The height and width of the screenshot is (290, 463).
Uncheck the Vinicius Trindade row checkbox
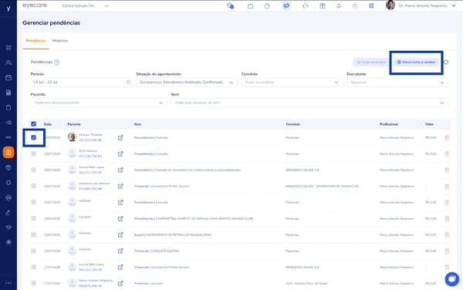[x=33, y=137]
